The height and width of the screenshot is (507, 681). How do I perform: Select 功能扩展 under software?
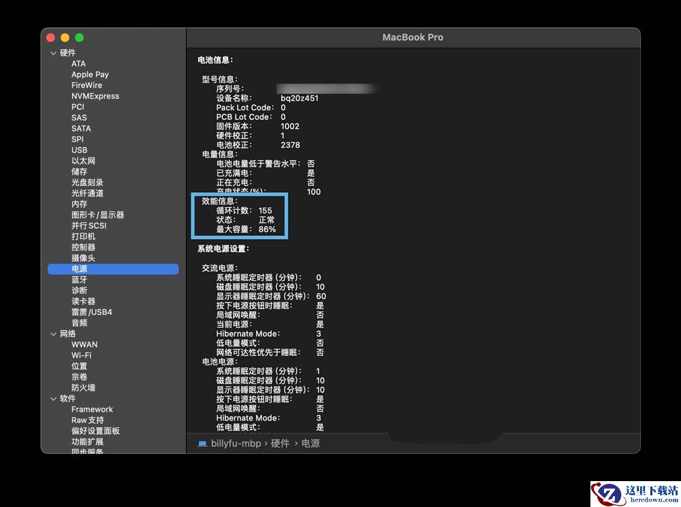(87, 442)
